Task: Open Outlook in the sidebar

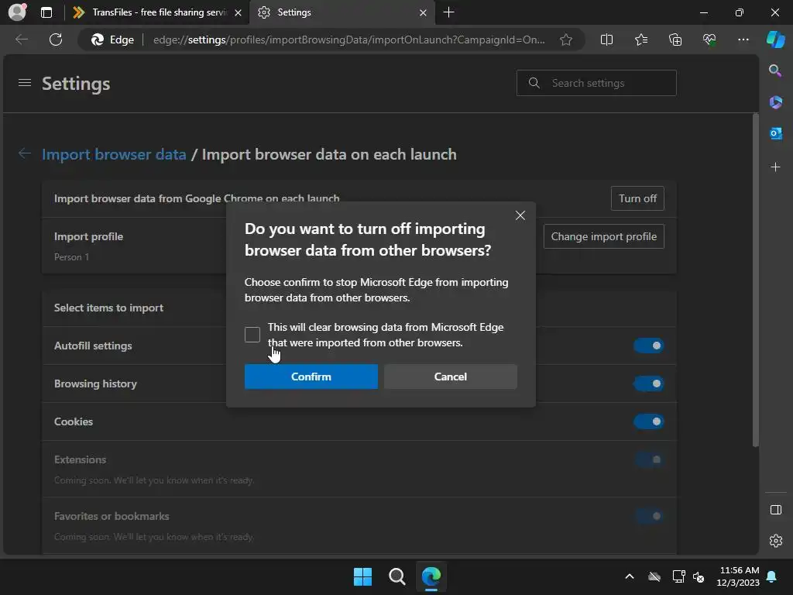Action: pos(775,133)
